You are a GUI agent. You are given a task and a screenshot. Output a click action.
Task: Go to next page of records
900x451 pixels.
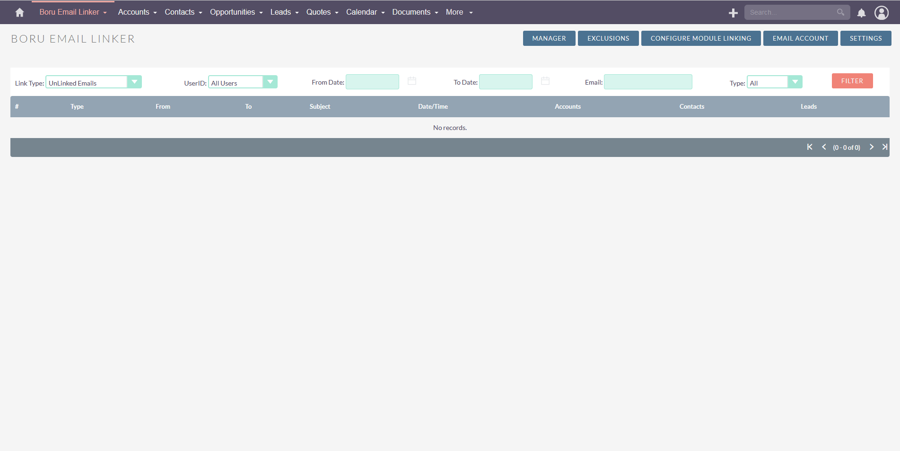click(872, 147)
